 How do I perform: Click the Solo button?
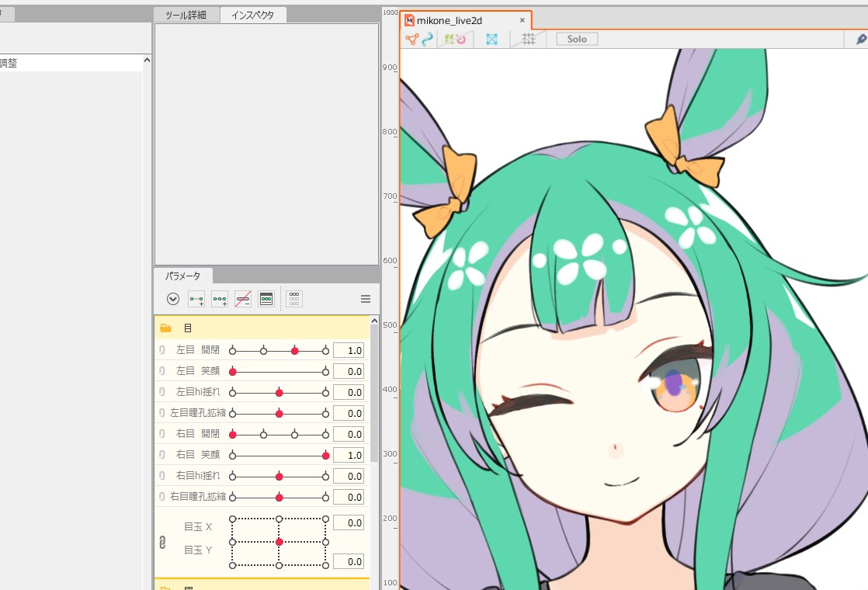(577, 39)
